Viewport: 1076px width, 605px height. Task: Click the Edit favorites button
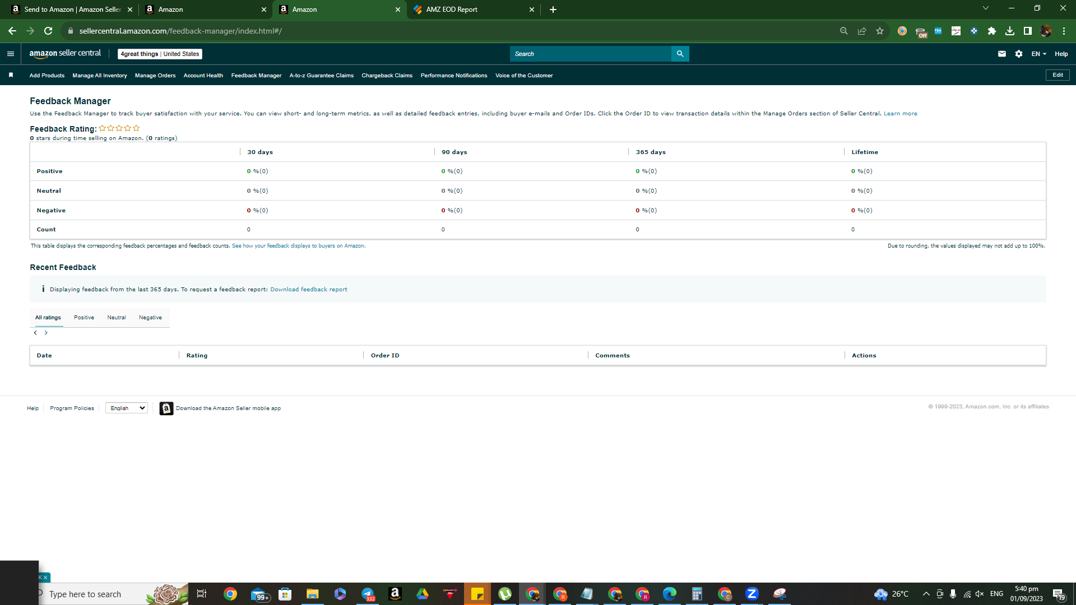(x=1058, y=75)
